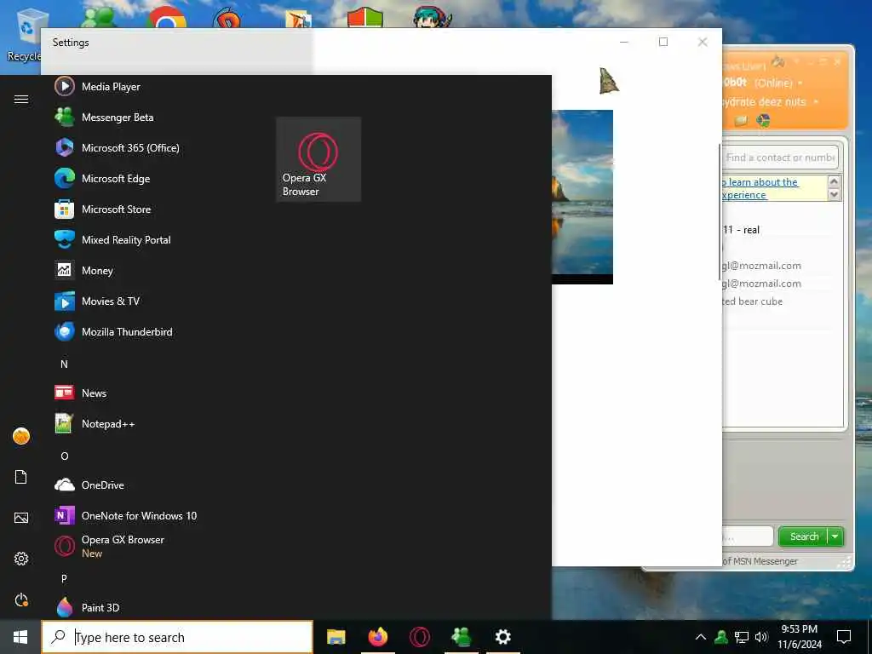
Task: Open Settings gear in Start sidebar
Action: click(x=21, y=559)
